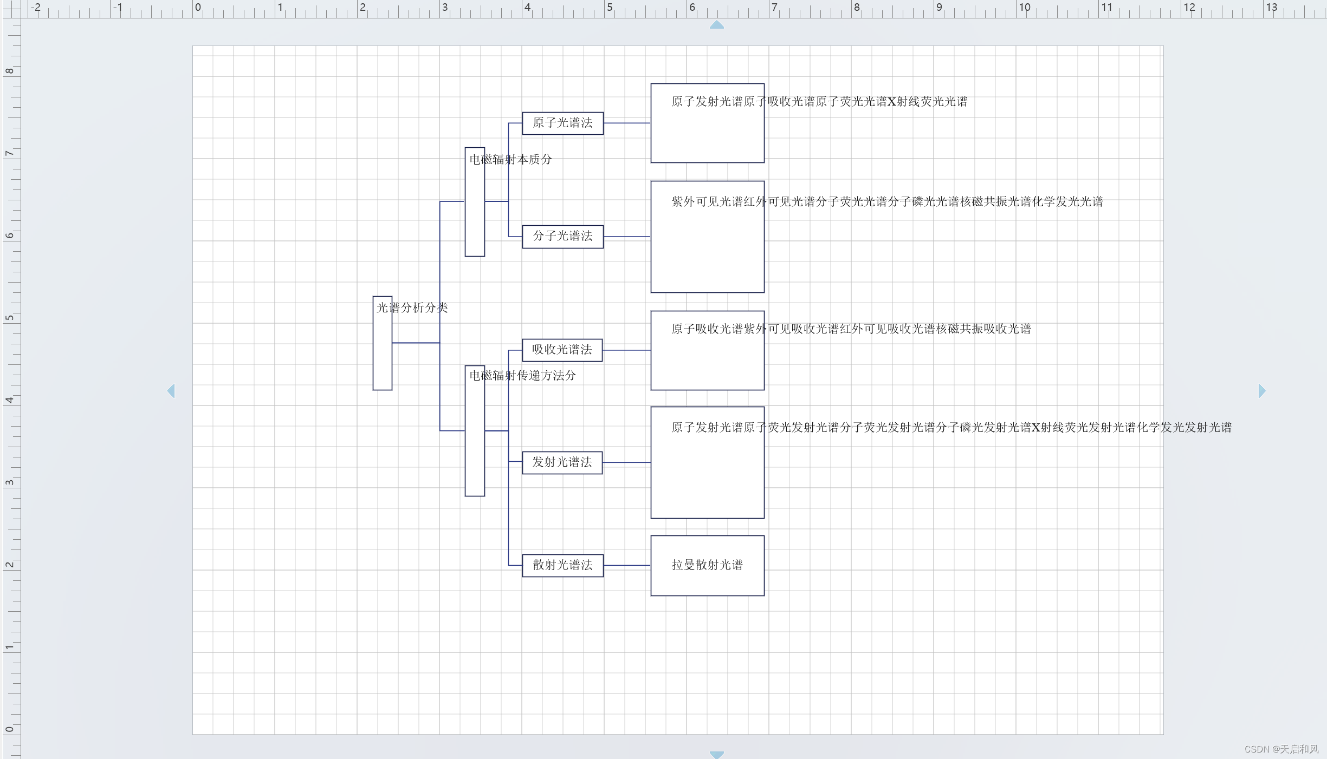Click the left page-extend arrow
1327x759 pixels.
coord(171,391)
